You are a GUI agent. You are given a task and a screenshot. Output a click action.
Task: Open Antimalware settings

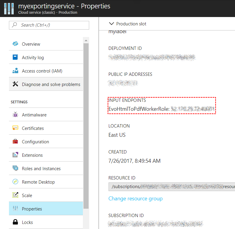click(46, 115)
